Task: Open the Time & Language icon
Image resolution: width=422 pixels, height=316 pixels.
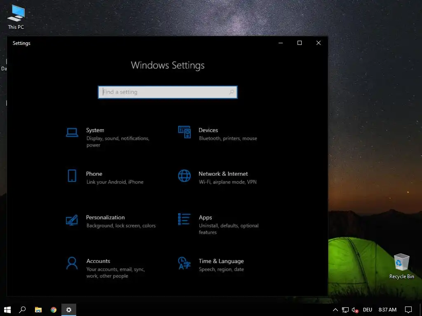Action: click(x=184, y=263)
